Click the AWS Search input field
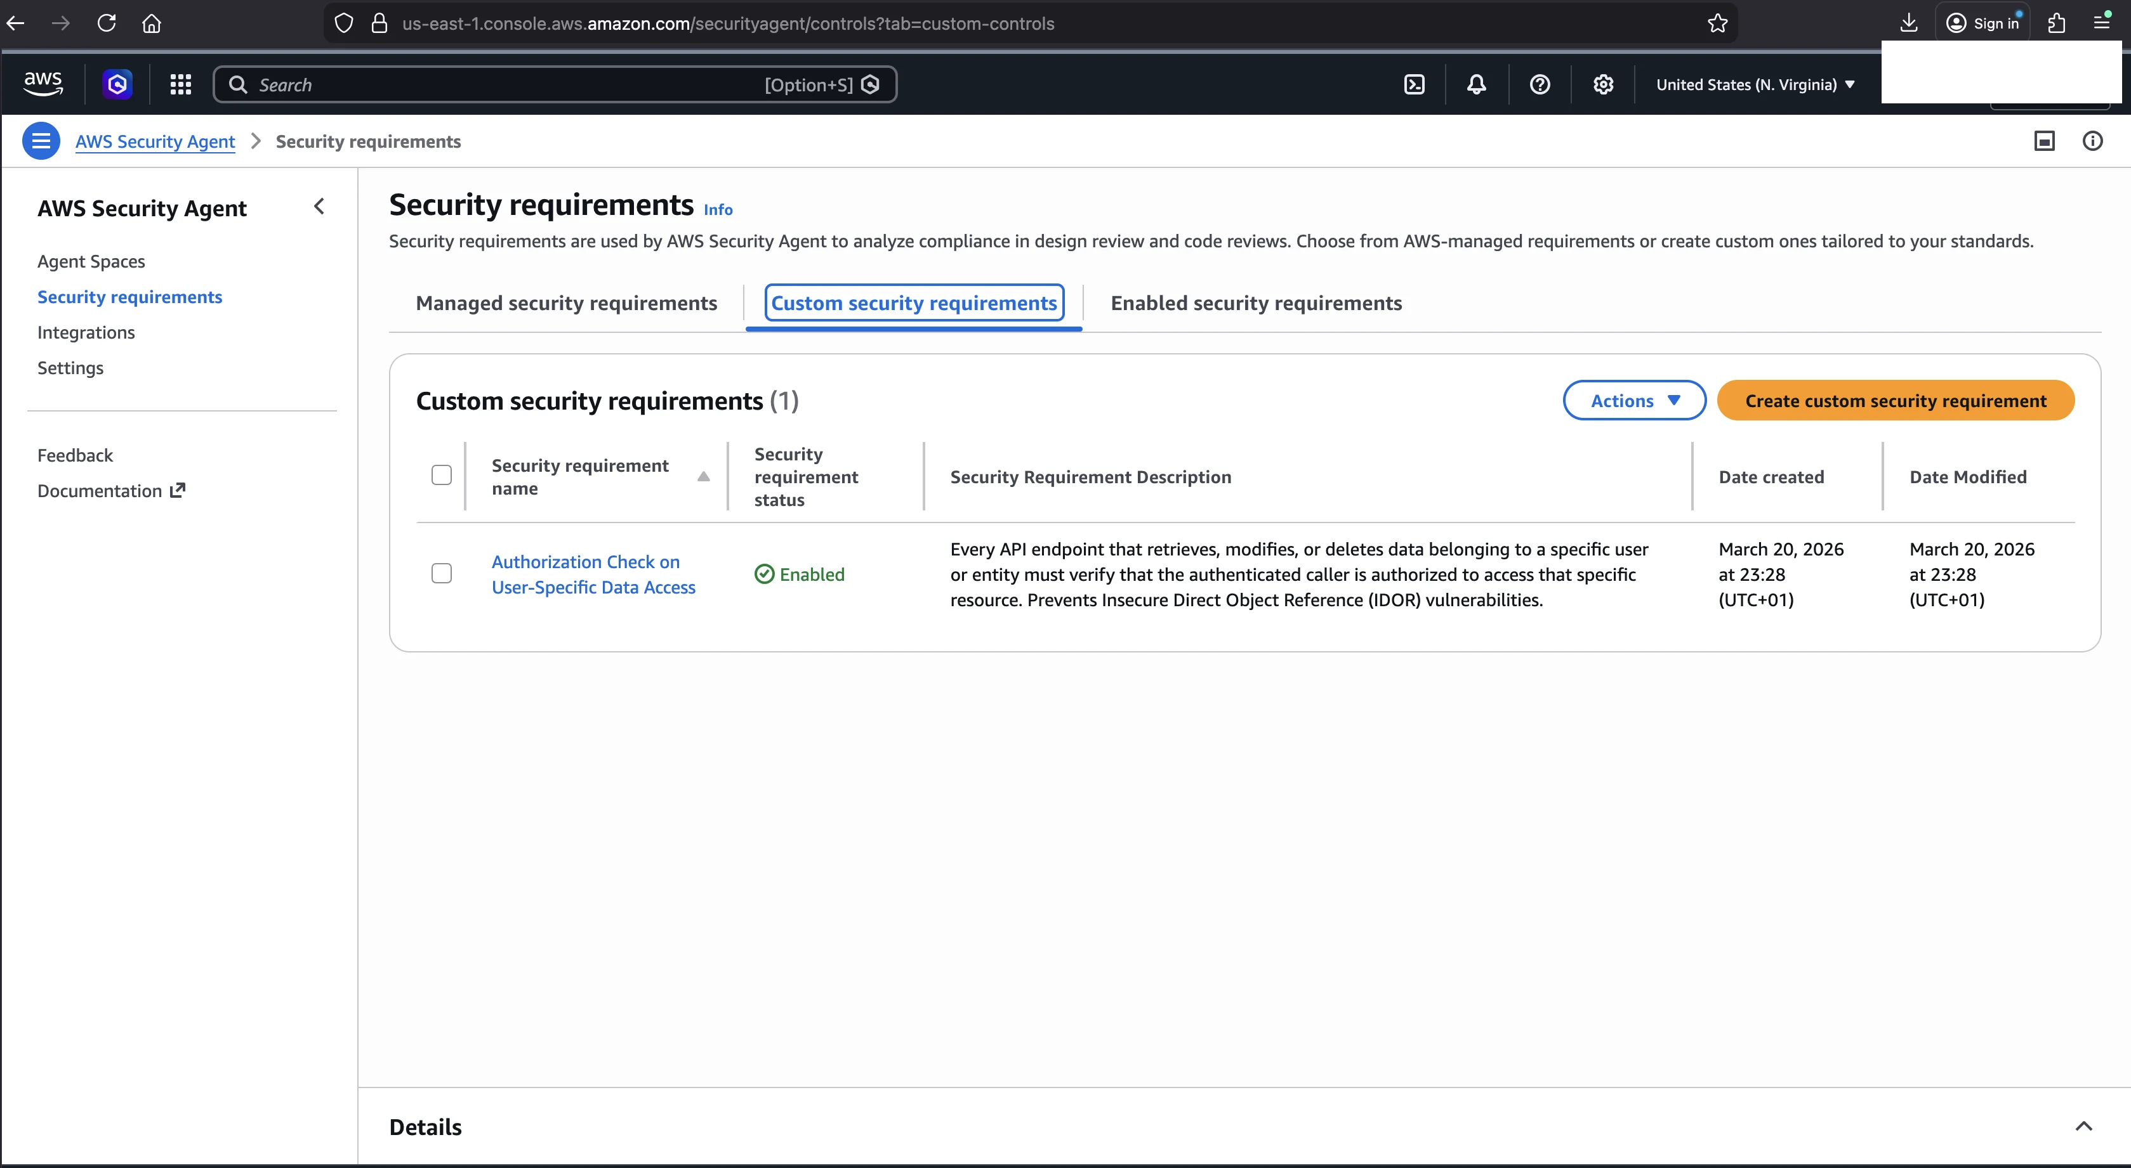 pyautogui.click(x=554, y=84)
